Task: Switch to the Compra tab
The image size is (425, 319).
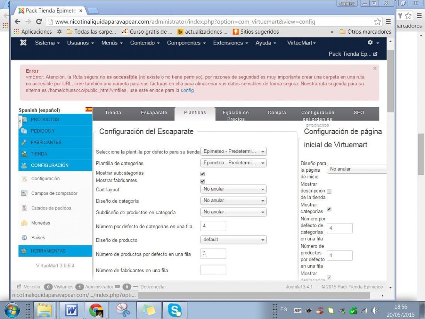Action: pos(277,113)
